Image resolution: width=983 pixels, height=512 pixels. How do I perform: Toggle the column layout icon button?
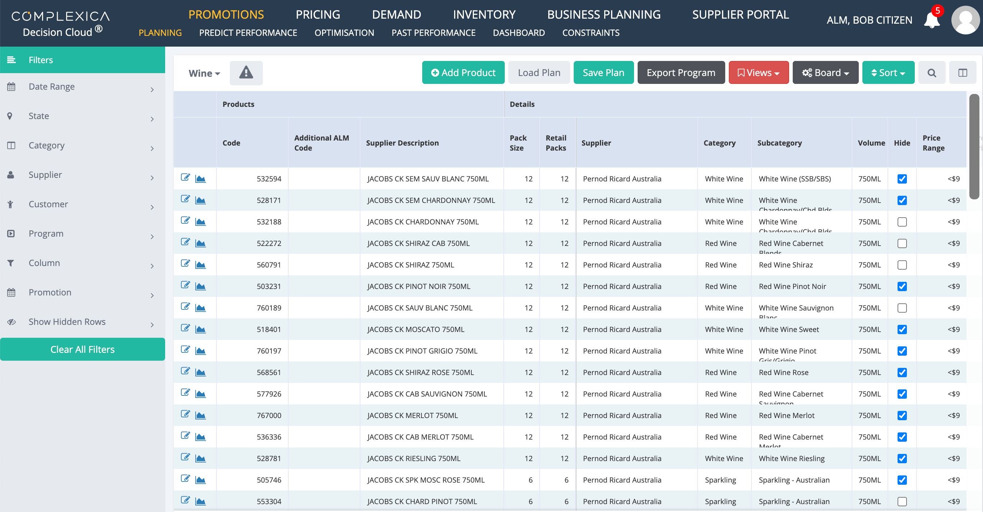(963, 72)
